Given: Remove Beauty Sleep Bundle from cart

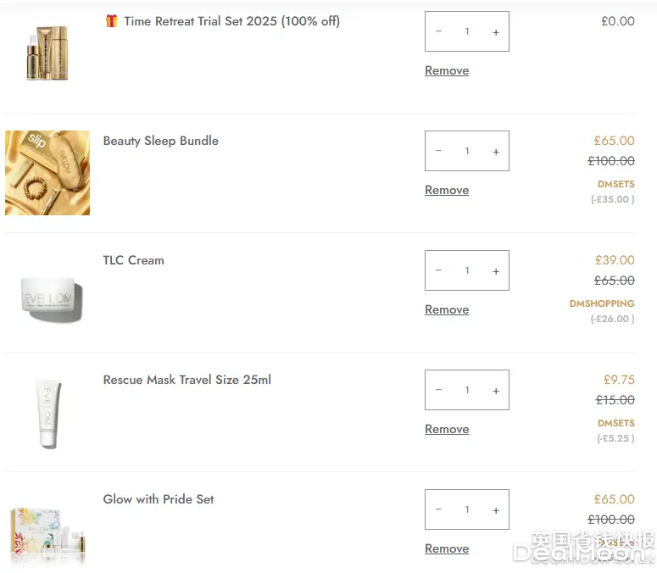Looking at the screenshot, I should click(447, 191).
